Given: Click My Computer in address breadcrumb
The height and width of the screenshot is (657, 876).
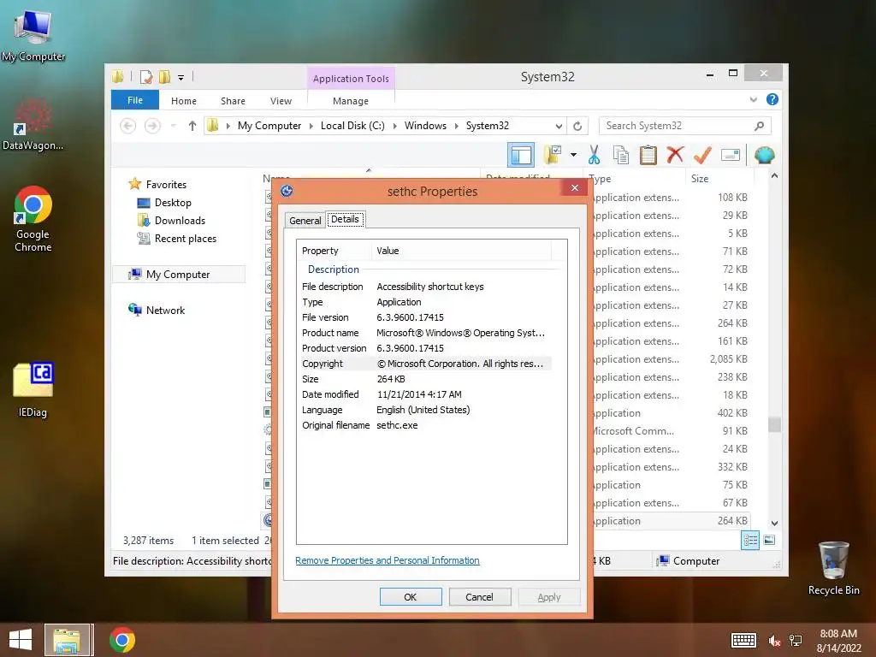Looking at the screenshot, I should pos(269,126).
